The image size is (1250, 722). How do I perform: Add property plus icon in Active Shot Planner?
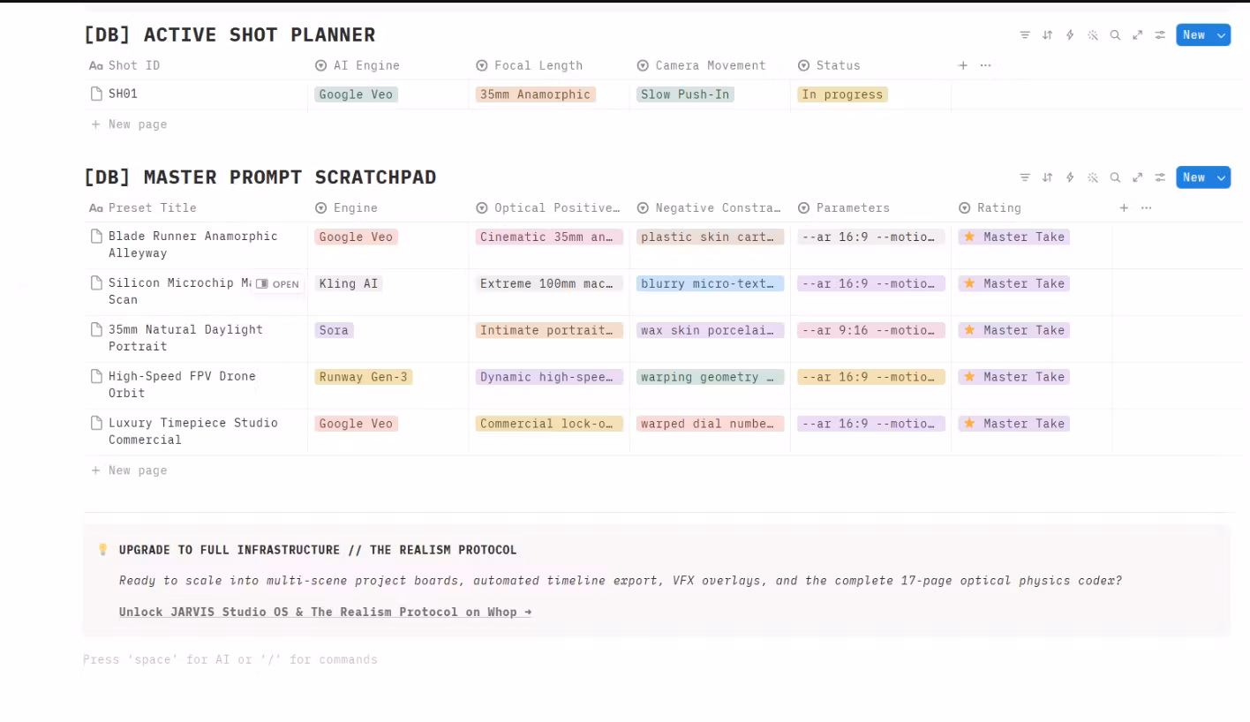tap(963, 65)
